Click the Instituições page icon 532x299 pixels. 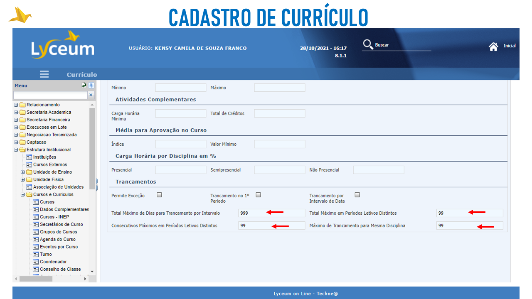click(x=29, y=157)
